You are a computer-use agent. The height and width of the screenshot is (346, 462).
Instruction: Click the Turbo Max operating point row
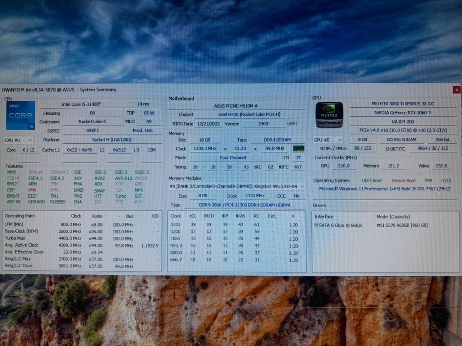(82, 238)
